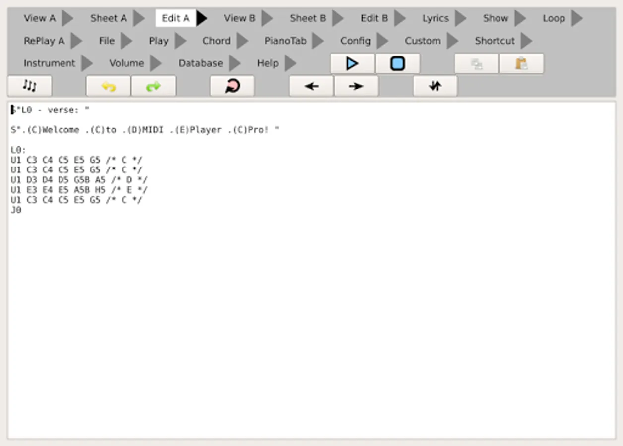Click 'MIDI' in the lyrics line

point(153,130)
